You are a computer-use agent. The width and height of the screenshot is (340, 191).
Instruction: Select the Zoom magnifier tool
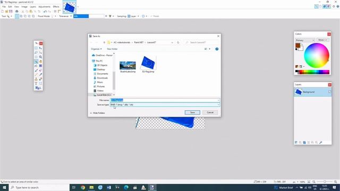40,57
